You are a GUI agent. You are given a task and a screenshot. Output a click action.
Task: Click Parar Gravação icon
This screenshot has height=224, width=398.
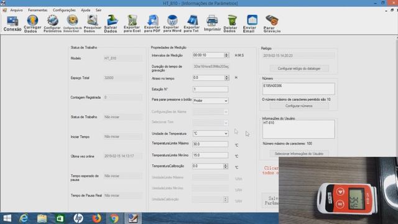pos(272,24)
